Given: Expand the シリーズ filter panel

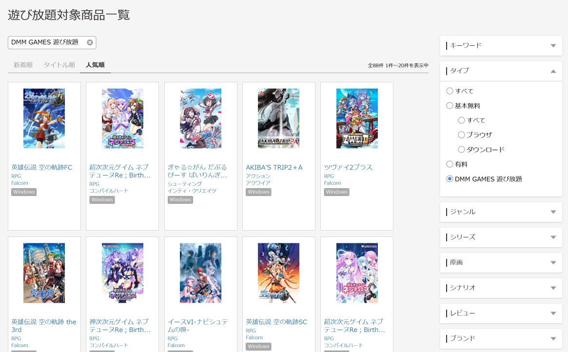Looking at the screenshot, I should 501,237.
